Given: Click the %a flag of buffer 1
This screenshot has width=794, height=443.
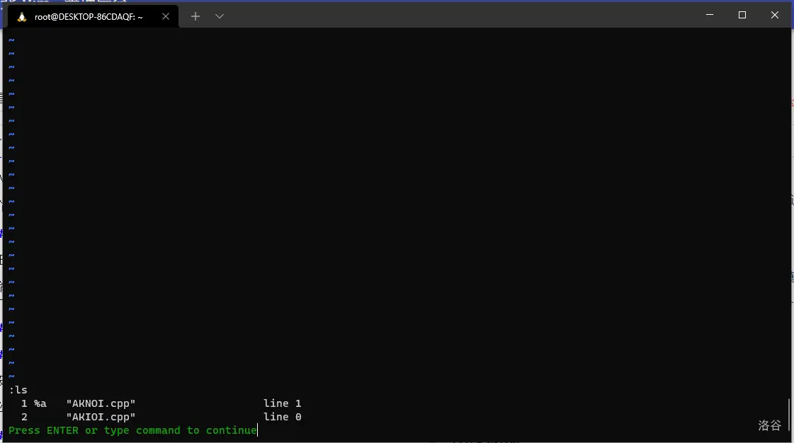Looking at the screenshot, I should coord(40,403).
